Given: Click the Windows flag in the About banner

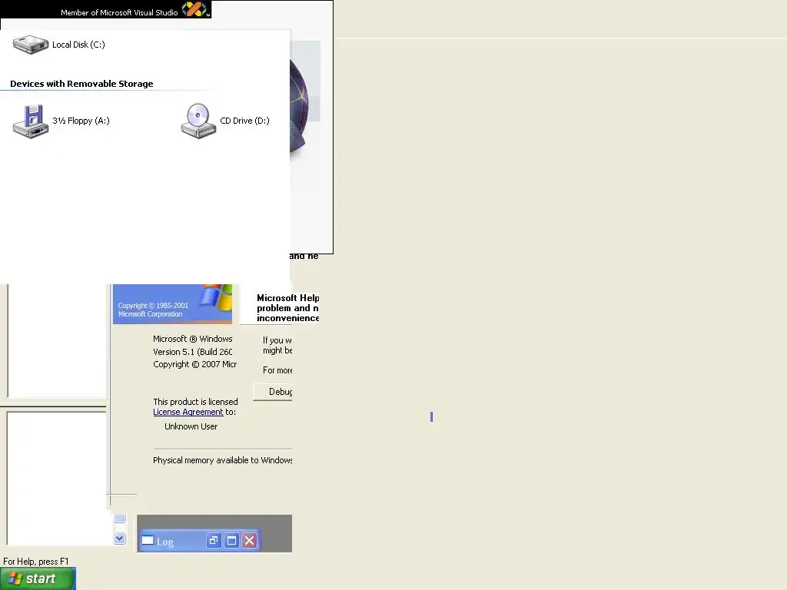Looking at the screenshot, I should [216, 296].
